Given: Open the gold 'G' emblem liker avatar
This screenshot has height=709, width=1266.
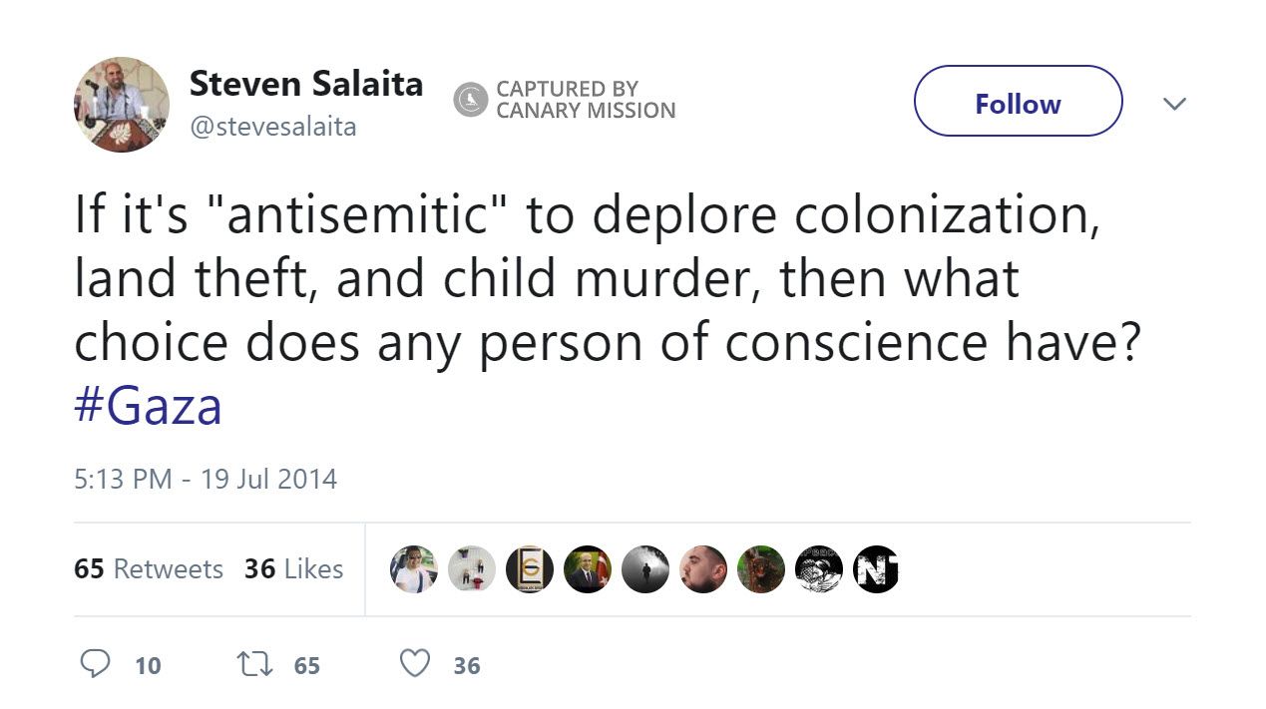Looking at the screenshot, I should [529, 569].
